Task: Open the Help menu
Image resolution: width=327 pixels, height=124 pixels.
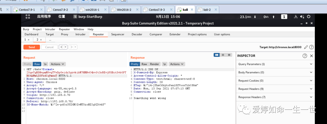Action: point(91,29)
